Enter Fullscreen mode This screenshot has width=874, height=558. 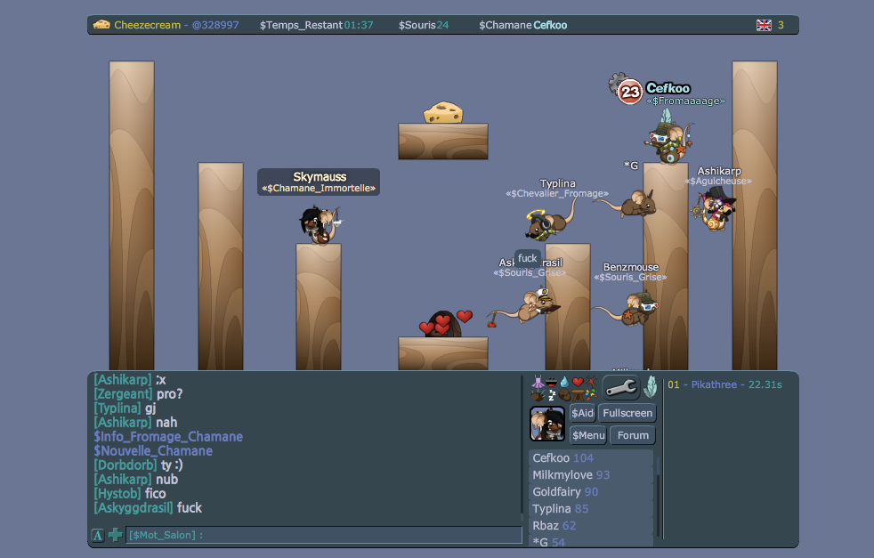coord(627,413)
